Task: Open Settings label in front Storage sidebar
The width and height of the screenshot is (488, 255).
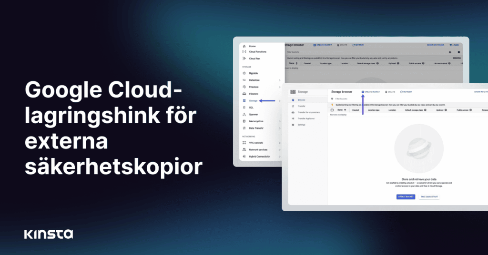Action: pos(302,125)
